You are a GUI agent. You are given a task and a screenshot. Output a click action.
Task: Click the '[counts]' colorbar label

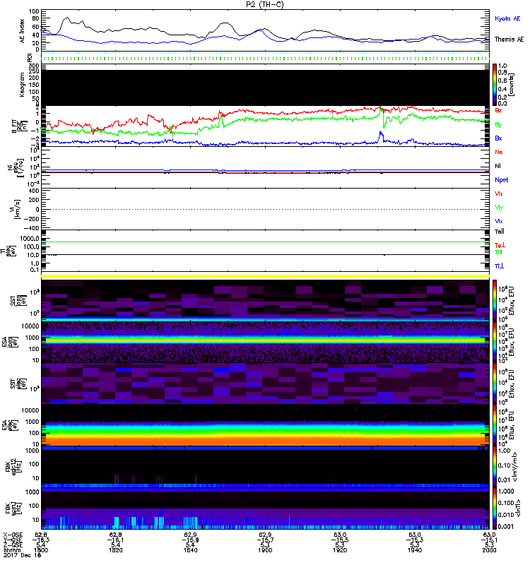pos(512,85)
